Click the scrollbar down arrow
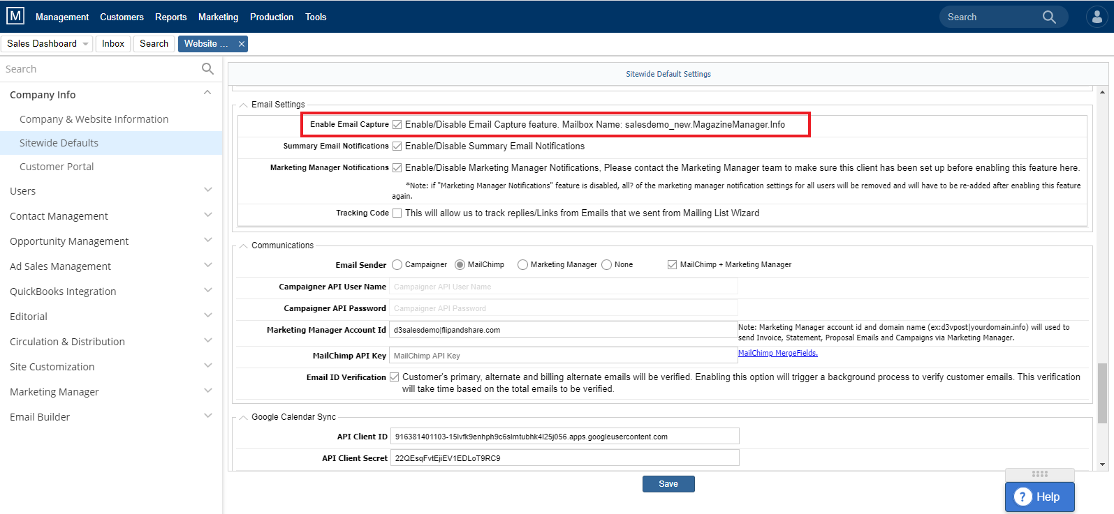Viewport: 1114px width, 514px height. (1102, 464)
